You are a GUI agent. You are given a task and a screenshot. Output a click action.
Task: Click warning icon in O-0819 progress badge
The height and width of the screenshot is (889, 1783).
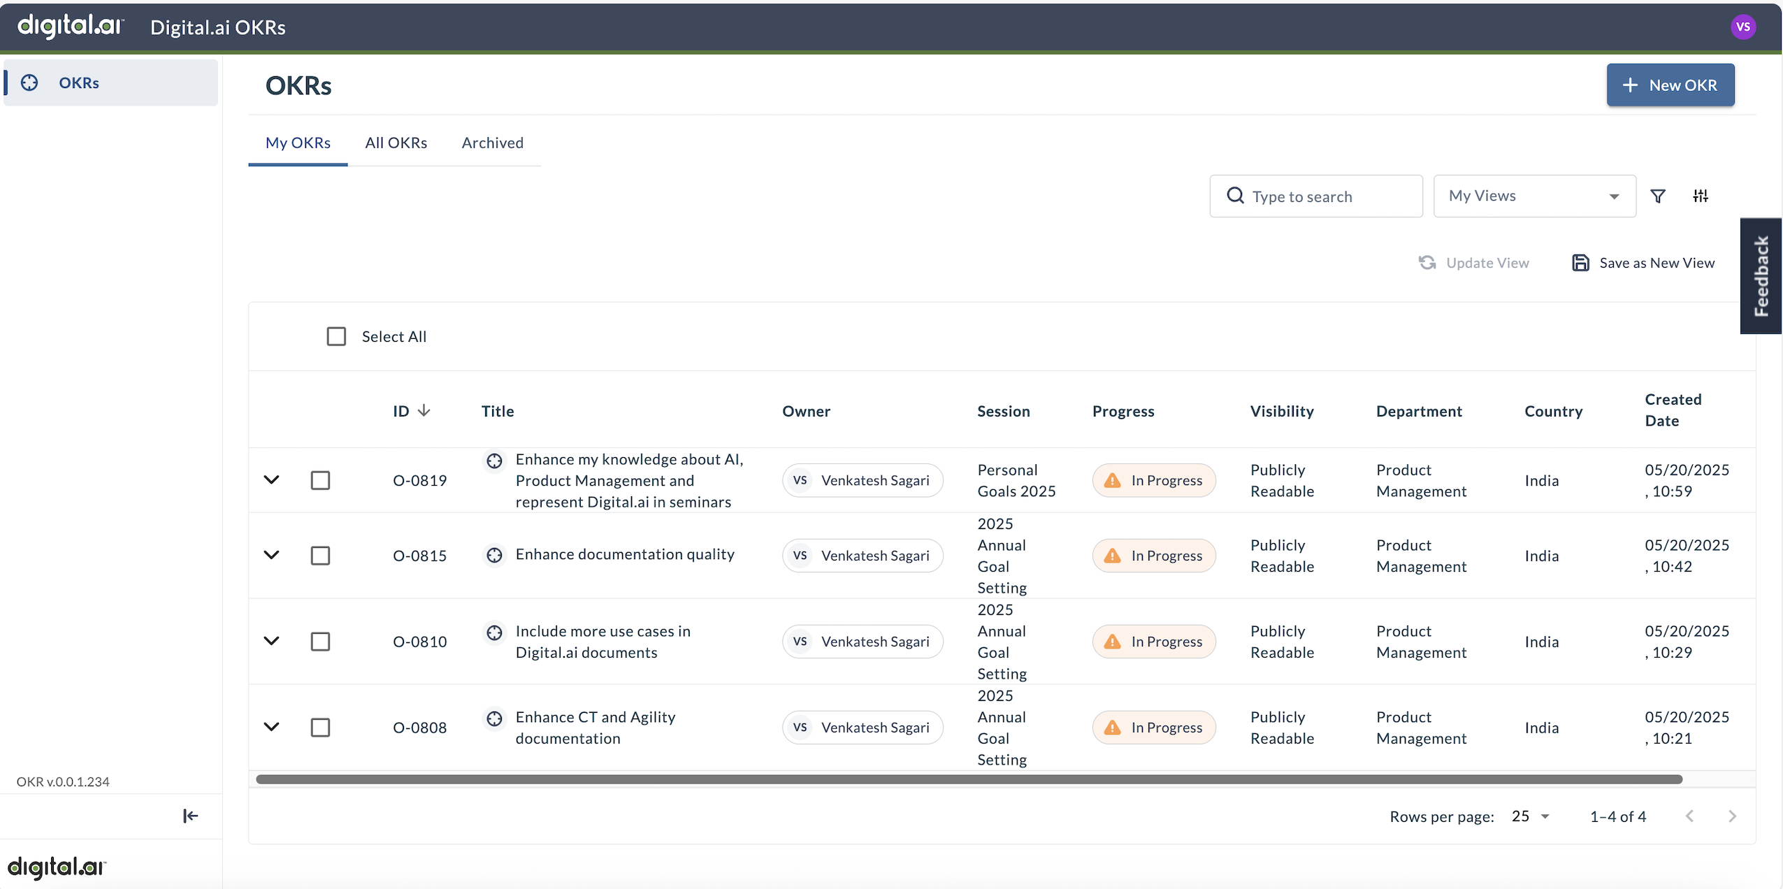click(x=1112, y=480)
